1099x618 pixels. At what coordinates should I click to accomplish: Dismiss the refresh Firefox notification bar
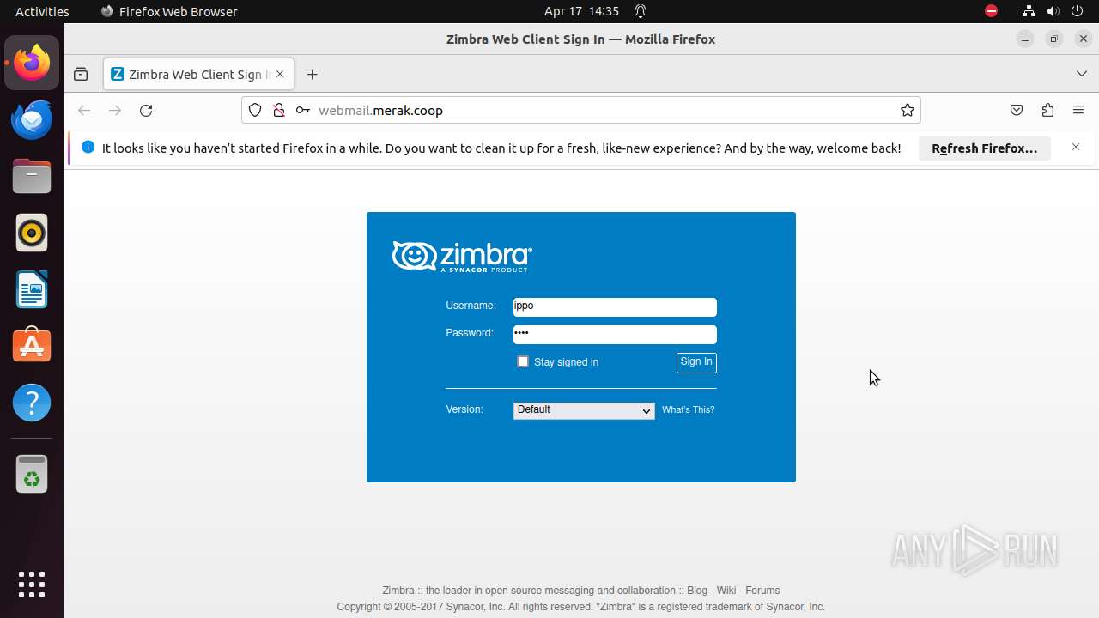(x=1076, y=148)
